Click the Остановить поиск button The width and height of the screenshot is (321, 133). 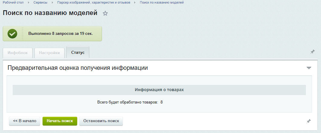[x=101, y=121]
